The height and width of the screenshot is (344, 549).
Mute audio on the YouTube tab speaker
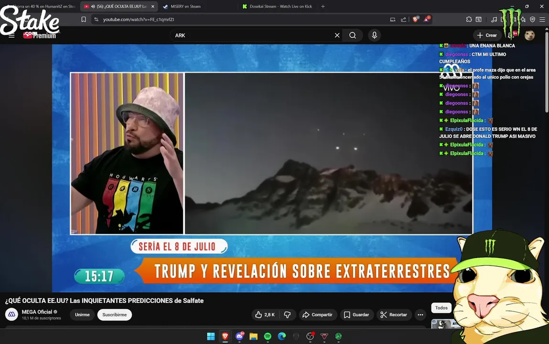point(93,6)
